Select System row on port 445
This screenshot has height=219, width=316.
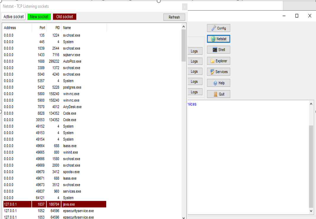click(x=55, y=42)
